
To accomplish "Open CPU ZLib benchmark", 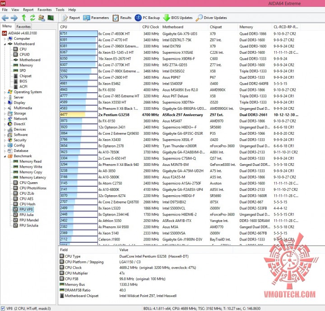I will 23,193.
